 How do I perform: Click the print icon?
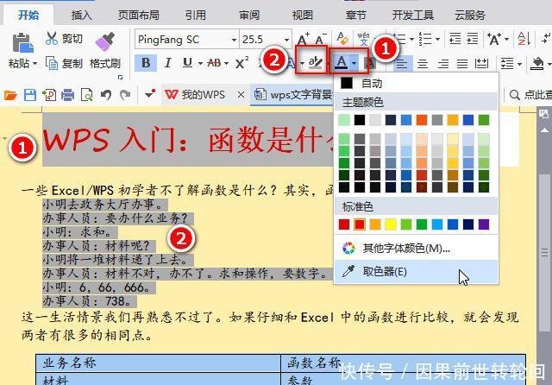tap(67, 95)
